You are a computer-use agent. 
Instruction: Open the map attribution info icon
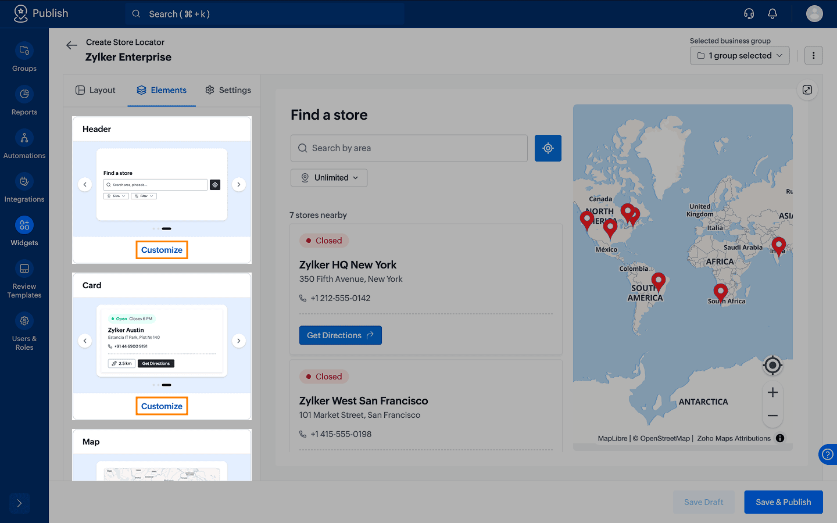pos(780,438)
